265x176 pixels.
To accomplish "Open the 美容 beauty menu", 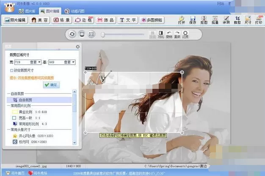I will (x=40, y=20).
